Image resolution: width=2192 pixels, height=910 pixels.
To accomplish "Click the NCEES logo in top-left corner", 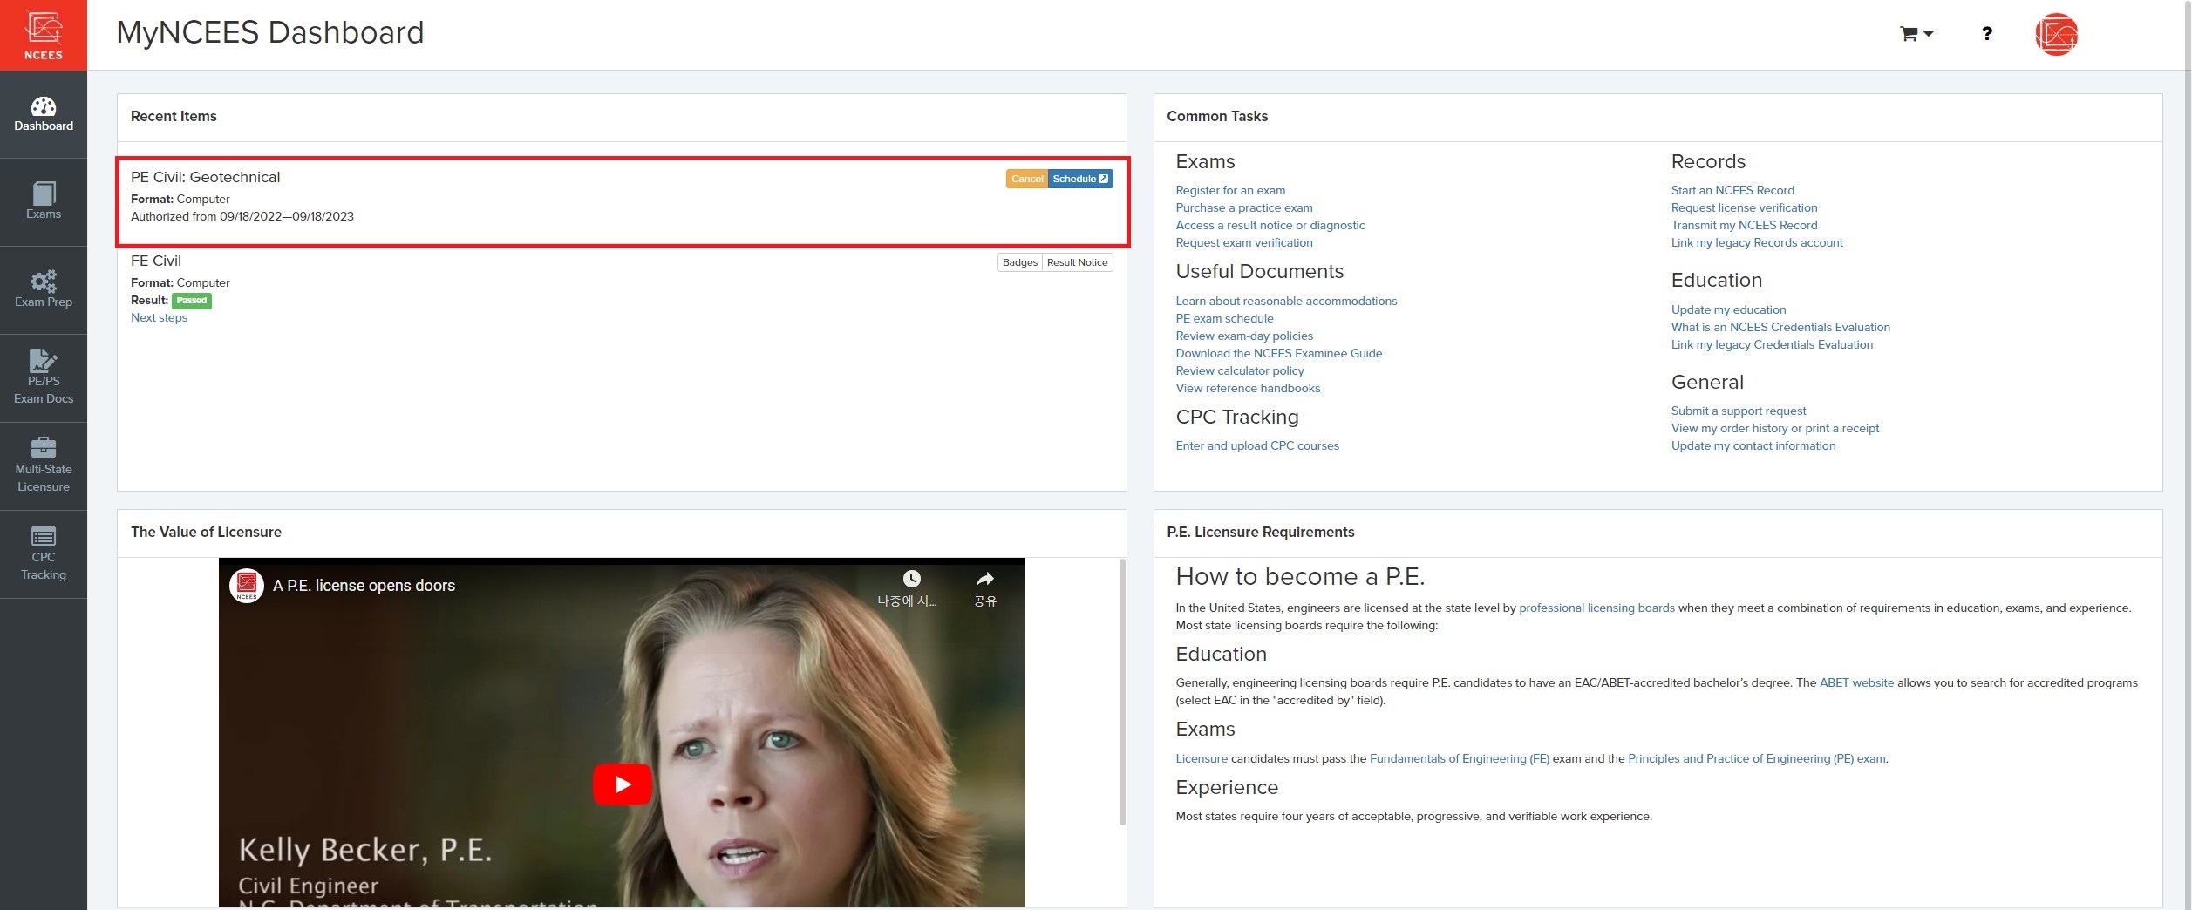I will click(x=44, y=35).
